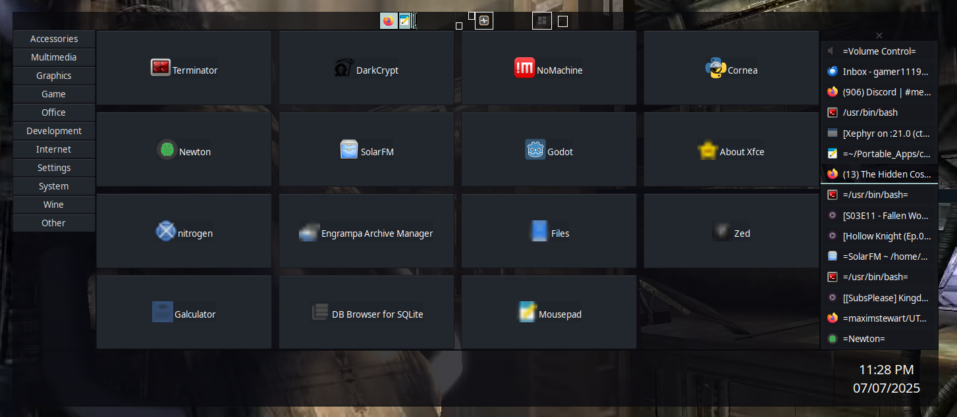Switch to the Discord window in the list

(879, 91)
